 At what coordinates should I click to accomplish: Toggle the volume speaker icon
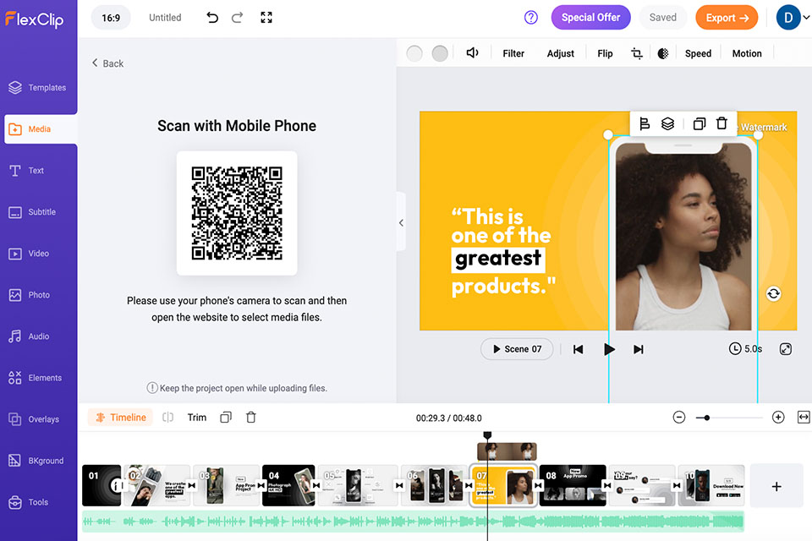pyautogui.click(x=472, y=52)
